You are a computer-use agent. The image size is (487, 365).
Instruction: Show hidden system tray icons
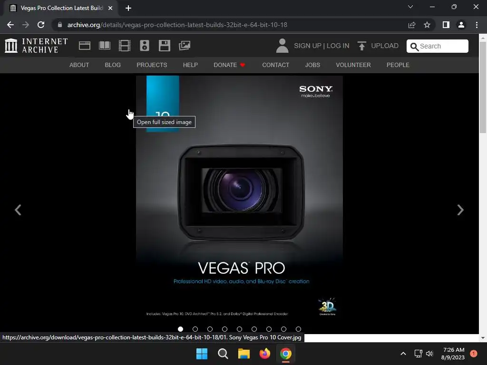click(403, 354)
